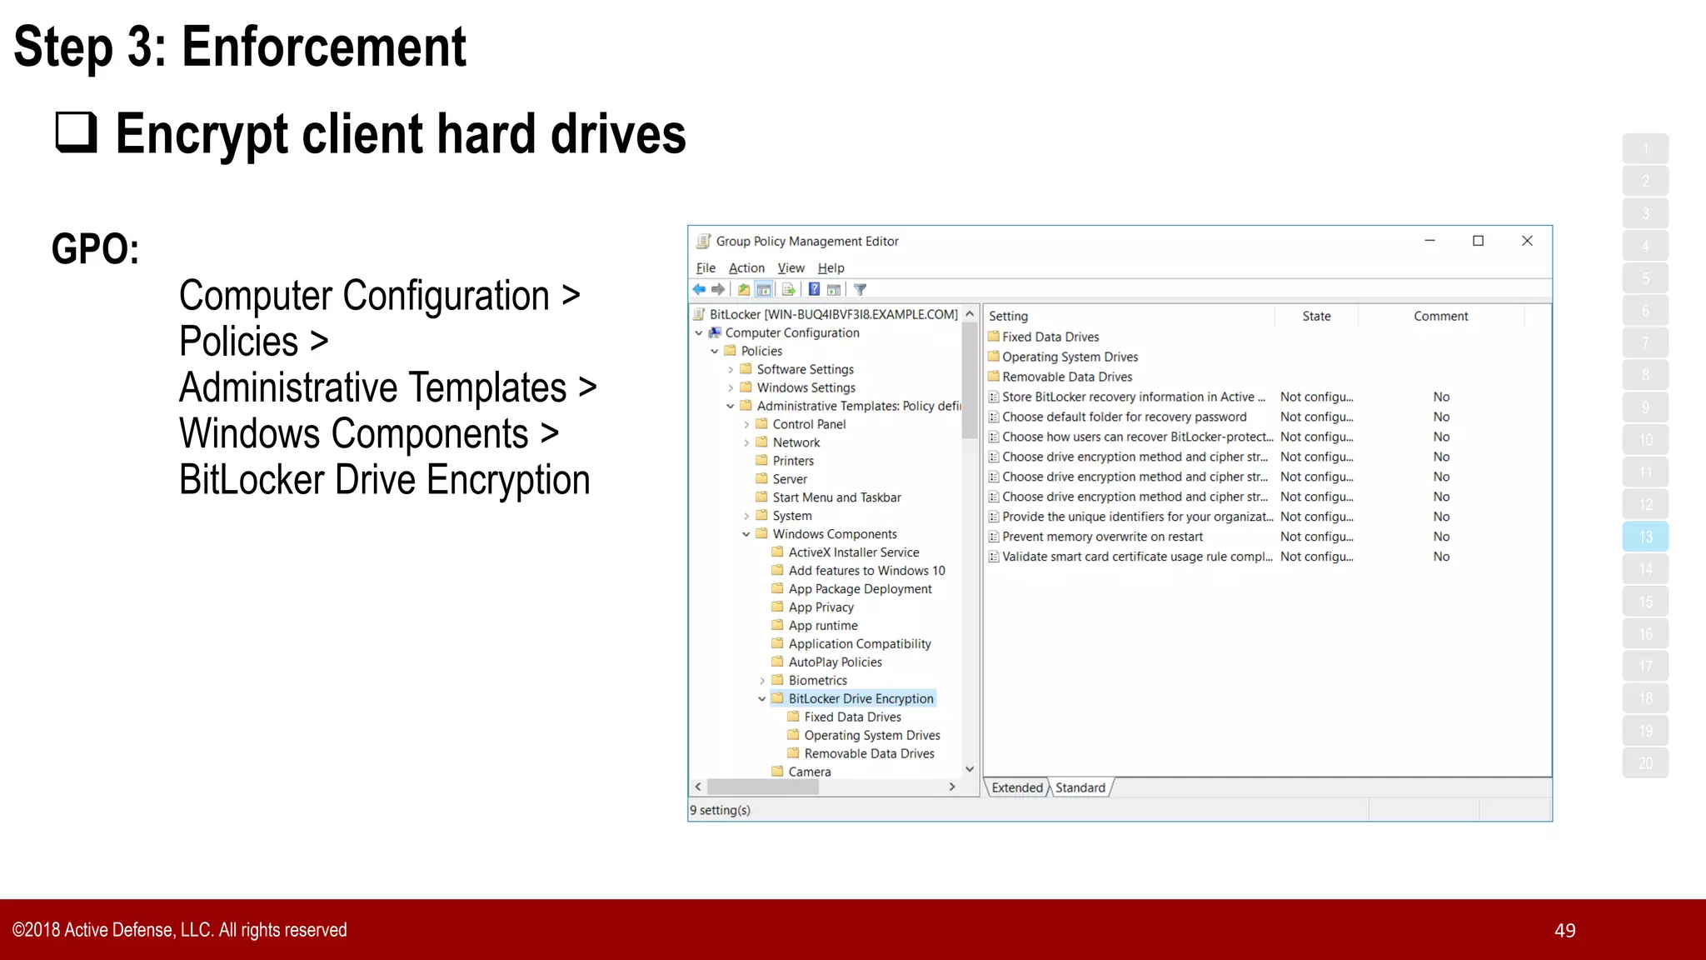Image resolution: width=1706 pixels, height=960 pixels.
Task: Toggle Show/Hide Action Pane toolbar icon
Action: (834, 289)
